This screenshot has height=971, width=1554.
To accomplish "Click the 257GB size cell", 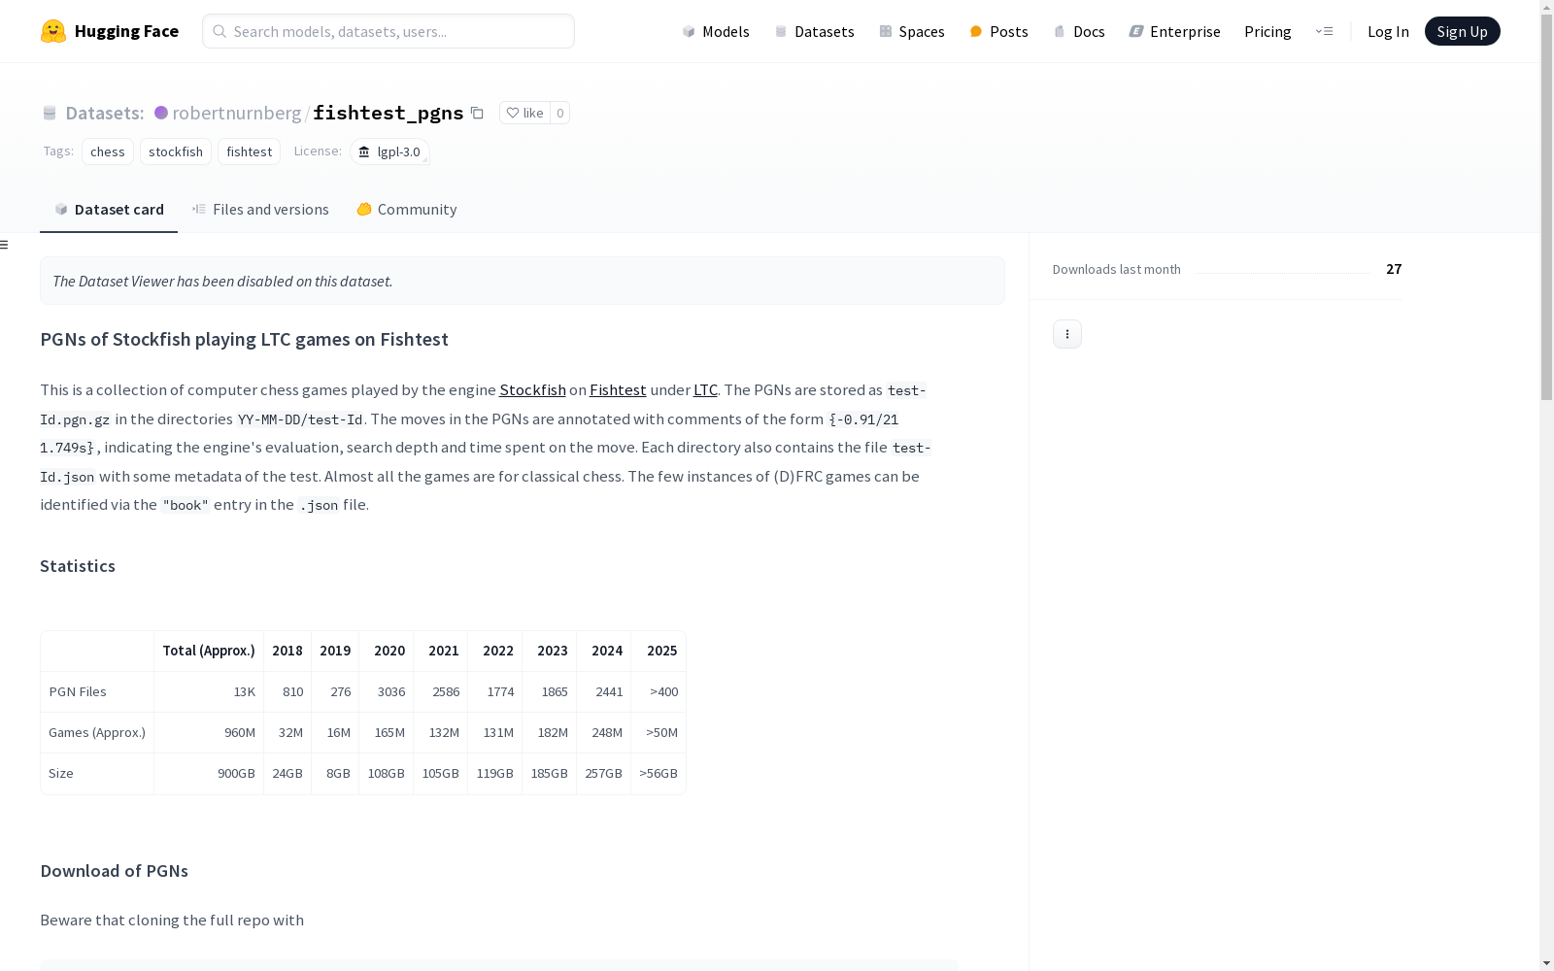I will (x=603, y=773).
